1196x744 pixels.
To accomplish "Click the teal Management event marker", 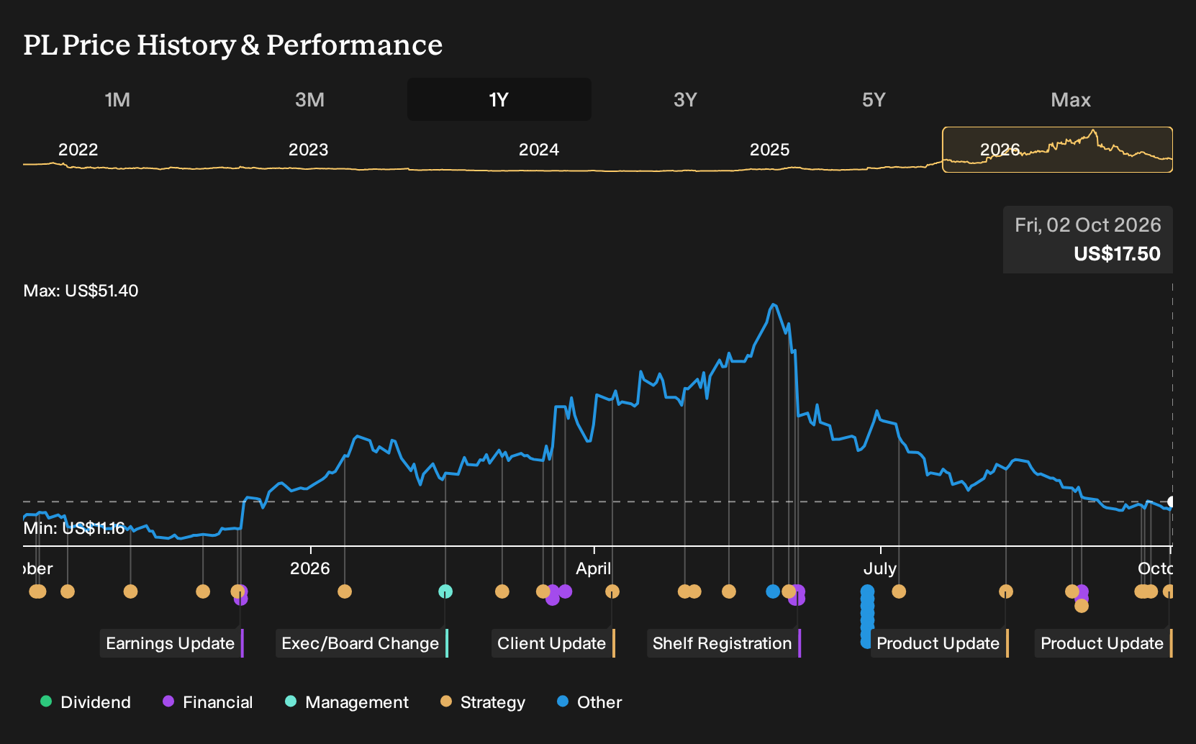I will click(x=445, y=591).
